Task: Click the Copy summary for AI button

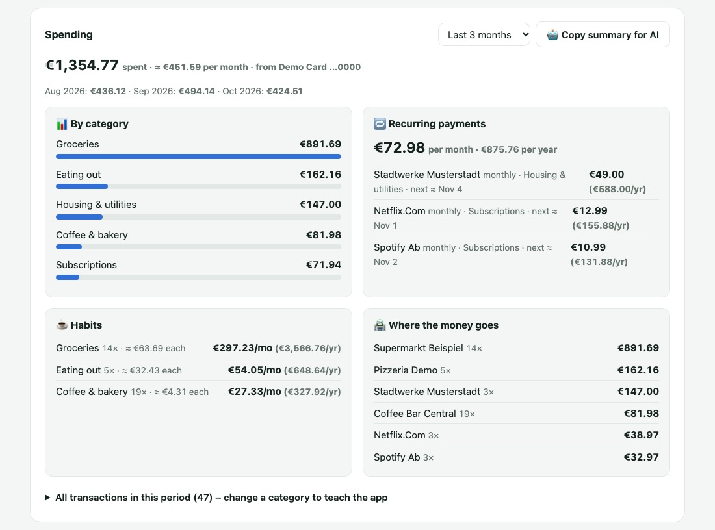Action: 603,34
